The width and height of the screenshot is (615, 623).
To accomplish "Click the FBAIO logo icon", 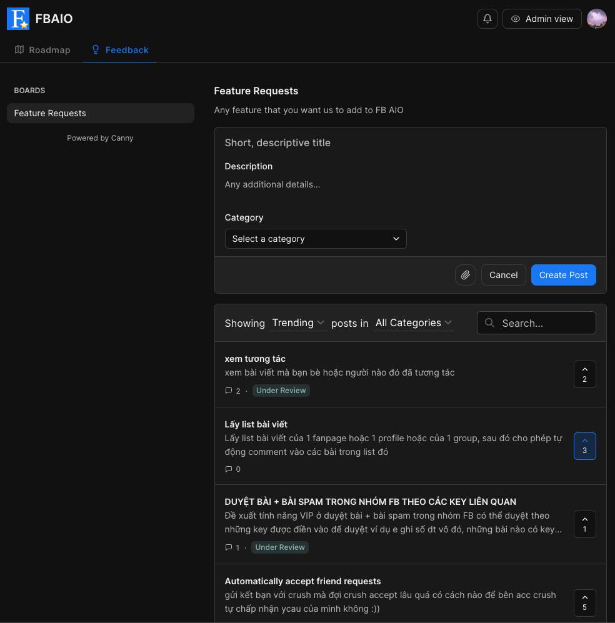I will 18,19.
